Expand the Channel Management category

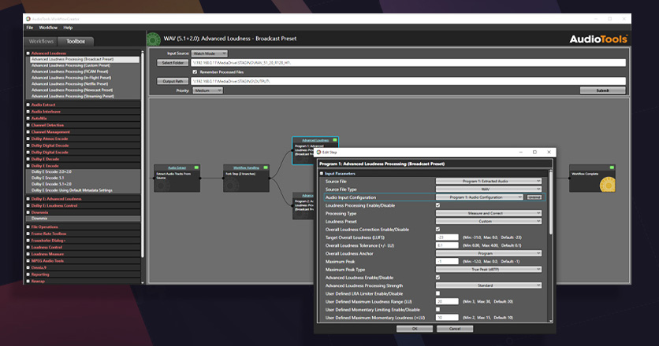pyautogui.click(x=28, y=131)
